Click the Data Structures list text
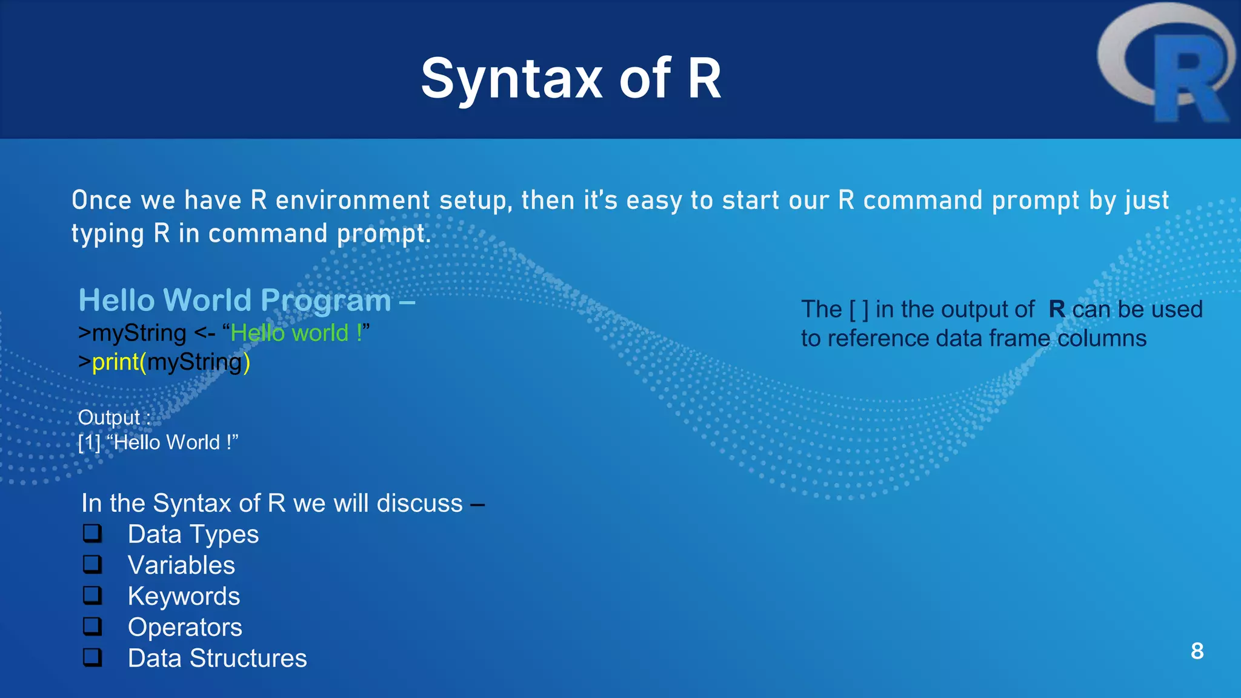 [217, 659]
